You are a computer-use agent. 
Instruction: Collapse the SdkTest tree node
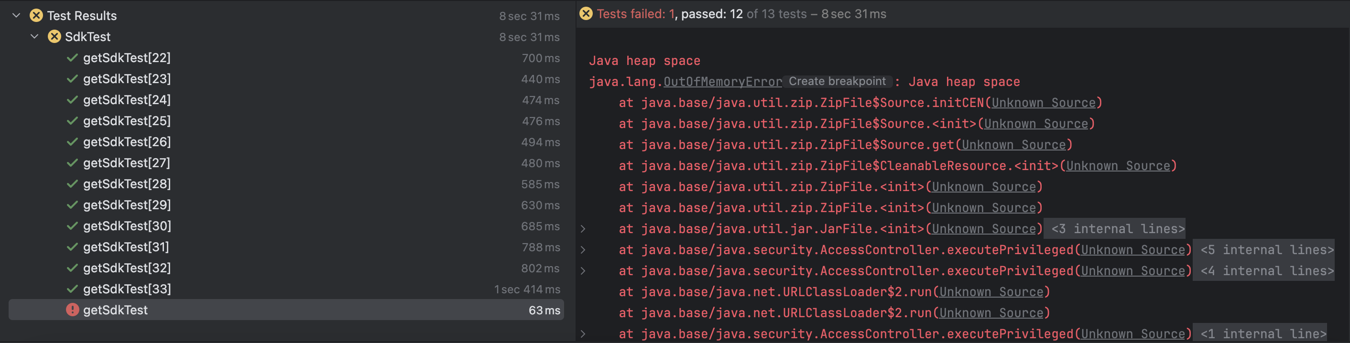[34, 37]
